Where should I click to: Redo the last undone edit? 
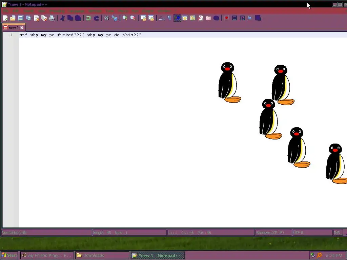point(96,18)
